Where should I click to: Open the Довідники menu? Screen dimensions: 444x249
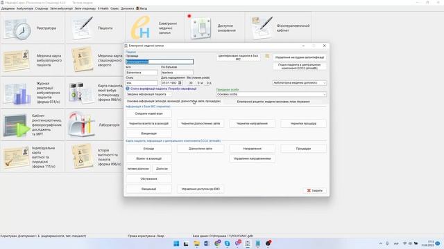coord(8,8)
